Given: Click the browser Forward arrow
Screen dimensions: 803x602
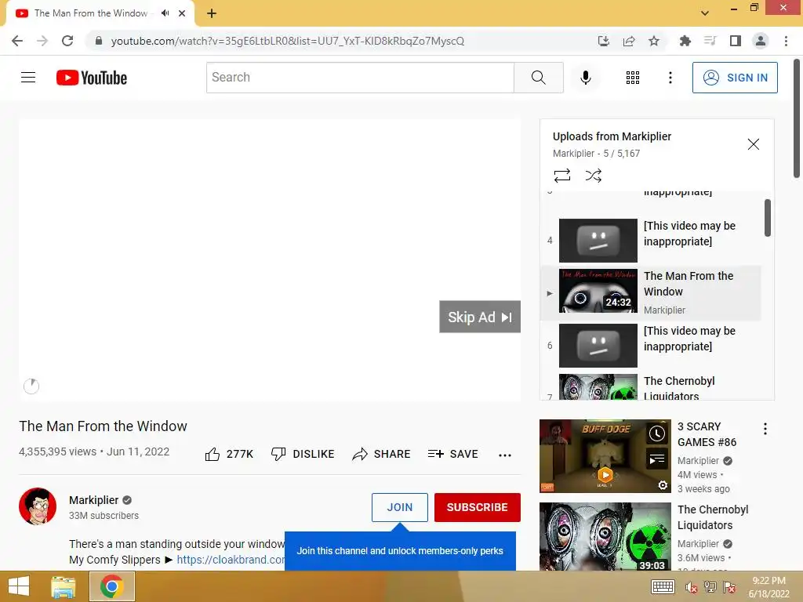Looking at the screenshot, I should 42,41.
